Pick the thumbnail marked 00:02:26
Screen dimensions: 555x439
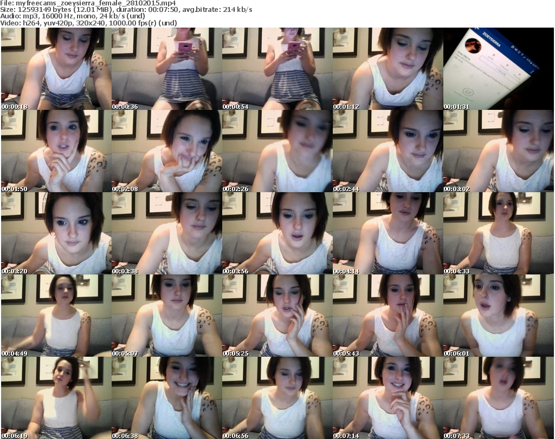[x=277, y=151]
